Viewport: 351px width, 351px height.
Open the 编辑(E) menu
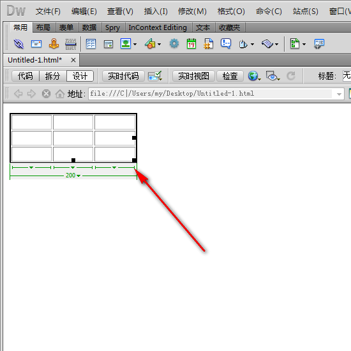(84, 11)
